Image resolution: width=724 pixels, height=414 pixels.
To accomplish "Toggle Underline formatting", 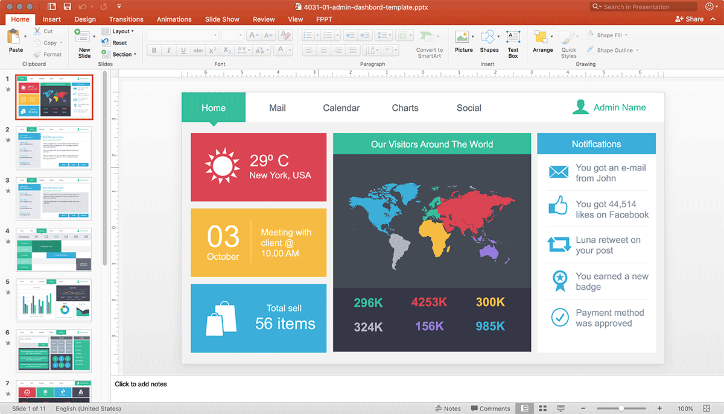I will point(183,51).
